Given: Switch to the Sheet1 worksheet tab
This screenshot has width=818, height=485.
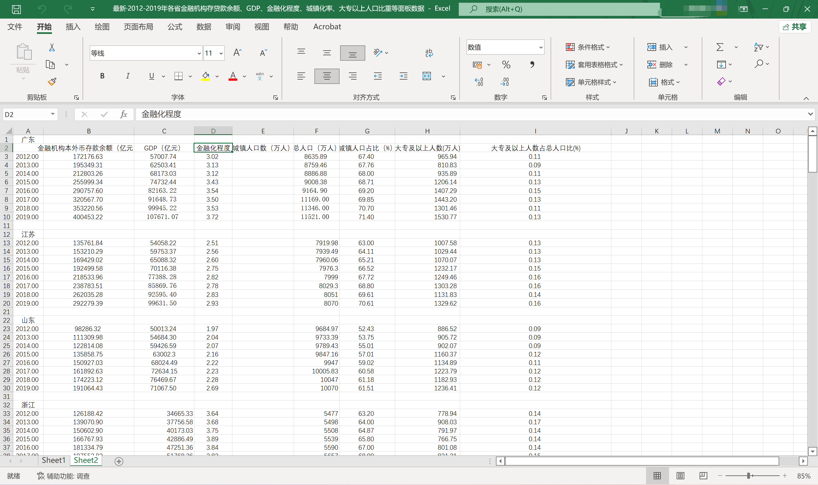Looking at the screenshot, I should [53, 460].
